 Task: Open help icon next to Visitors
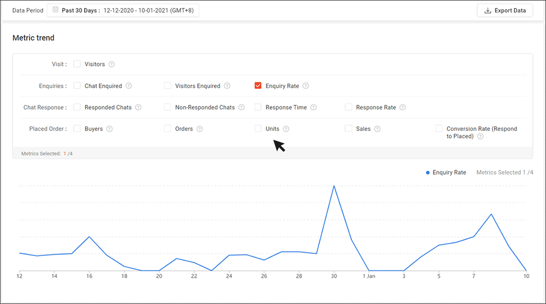coord(111,64)
